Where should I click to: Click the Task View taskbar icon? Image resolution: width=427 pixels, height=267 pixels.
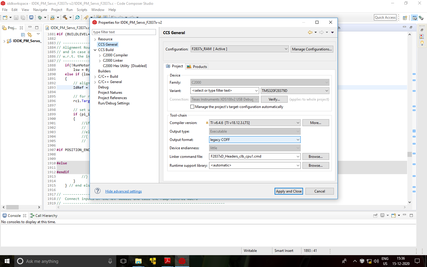pyautogui.click(x=123, y=261)
